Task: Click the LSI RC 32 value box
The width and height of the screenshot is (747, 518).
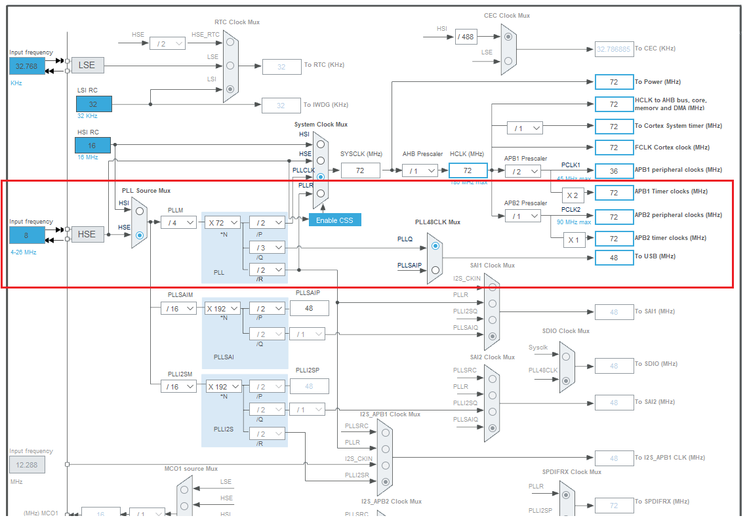Action: (94, 104)
